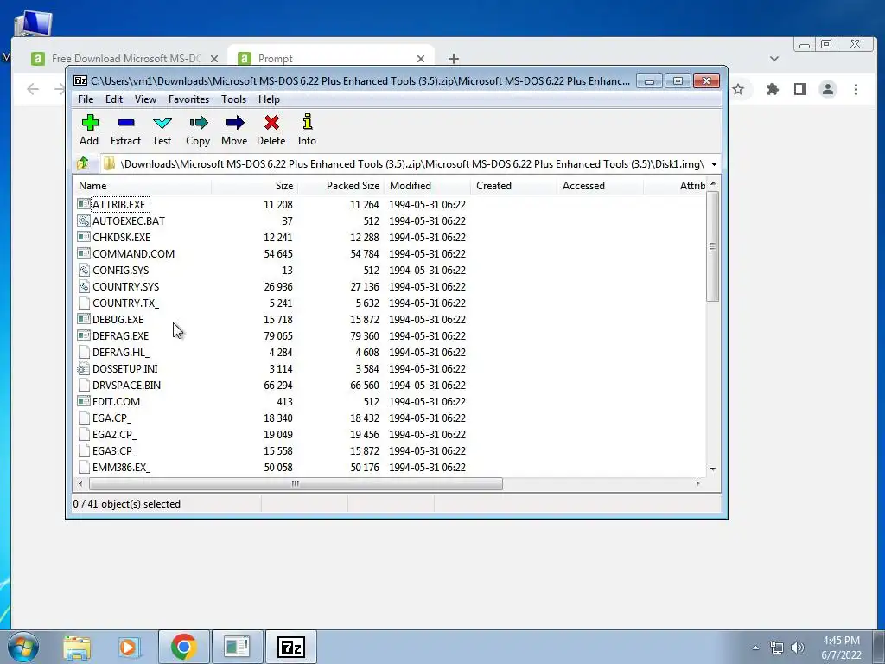Select the CONFIG.SYS file icon

(x=84, y=270)
